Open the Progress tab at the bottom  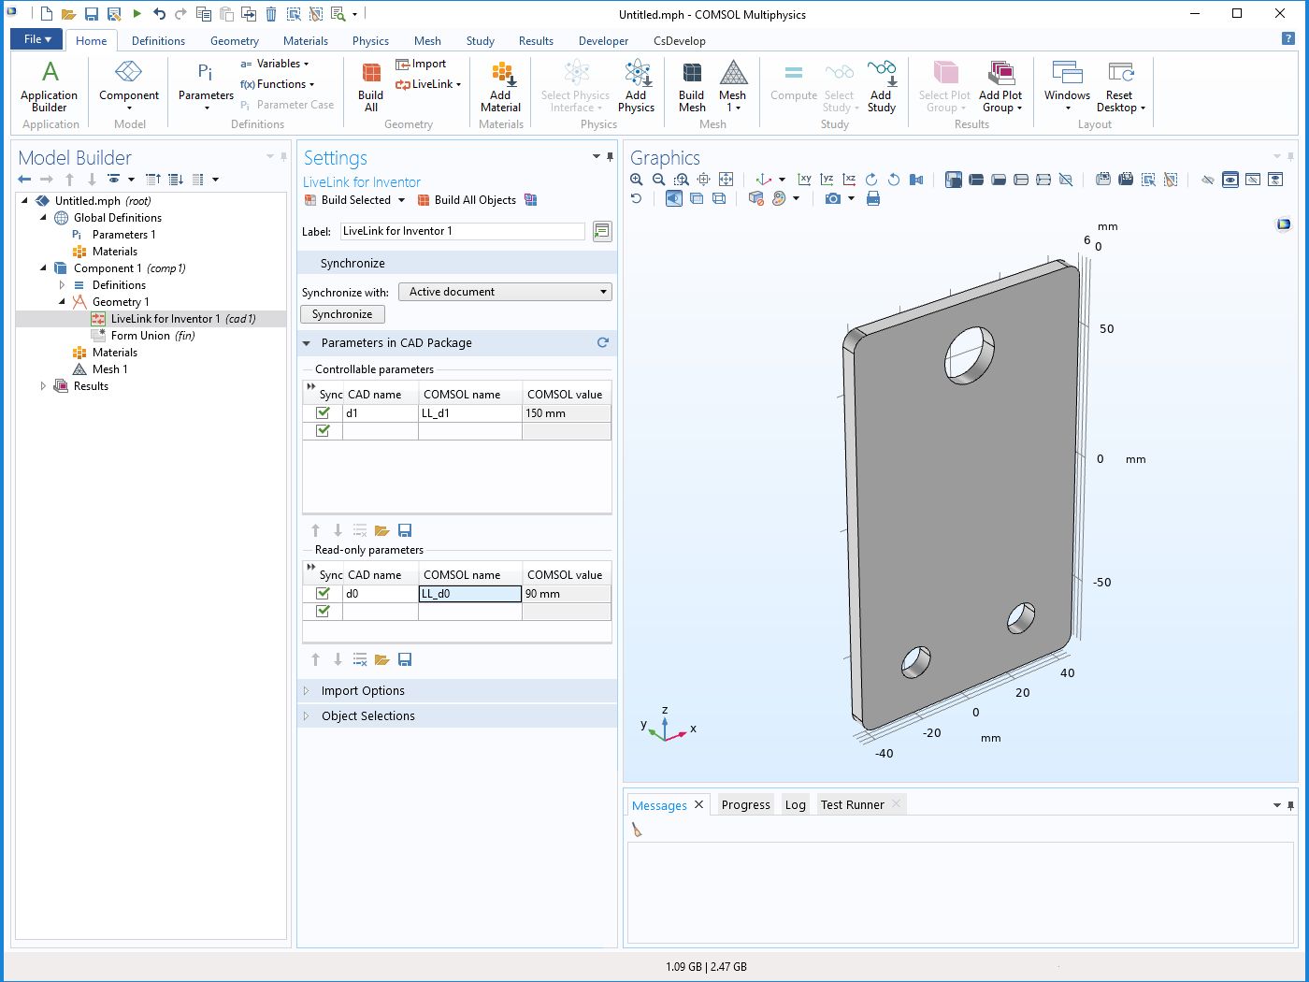point(745,804)
